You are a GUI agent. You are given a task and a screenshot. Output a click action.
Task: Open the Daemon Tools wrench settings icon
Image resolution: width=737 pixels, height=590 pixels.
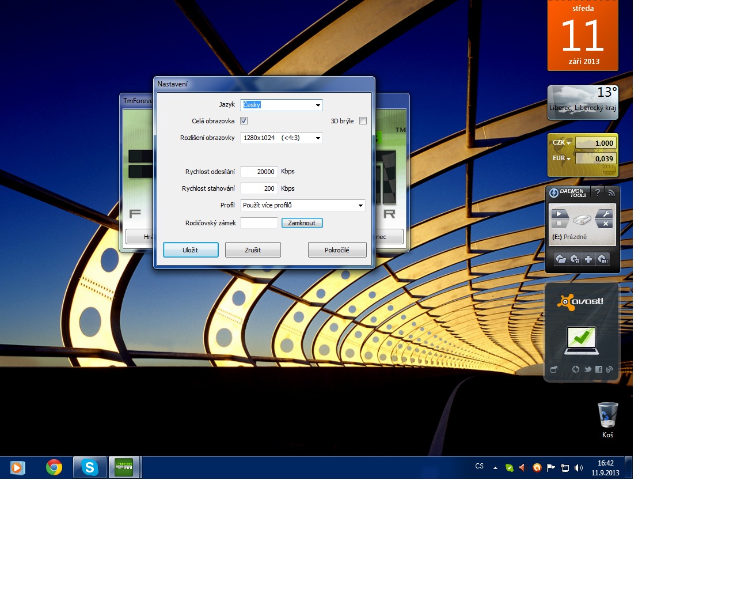click(606, 214)
